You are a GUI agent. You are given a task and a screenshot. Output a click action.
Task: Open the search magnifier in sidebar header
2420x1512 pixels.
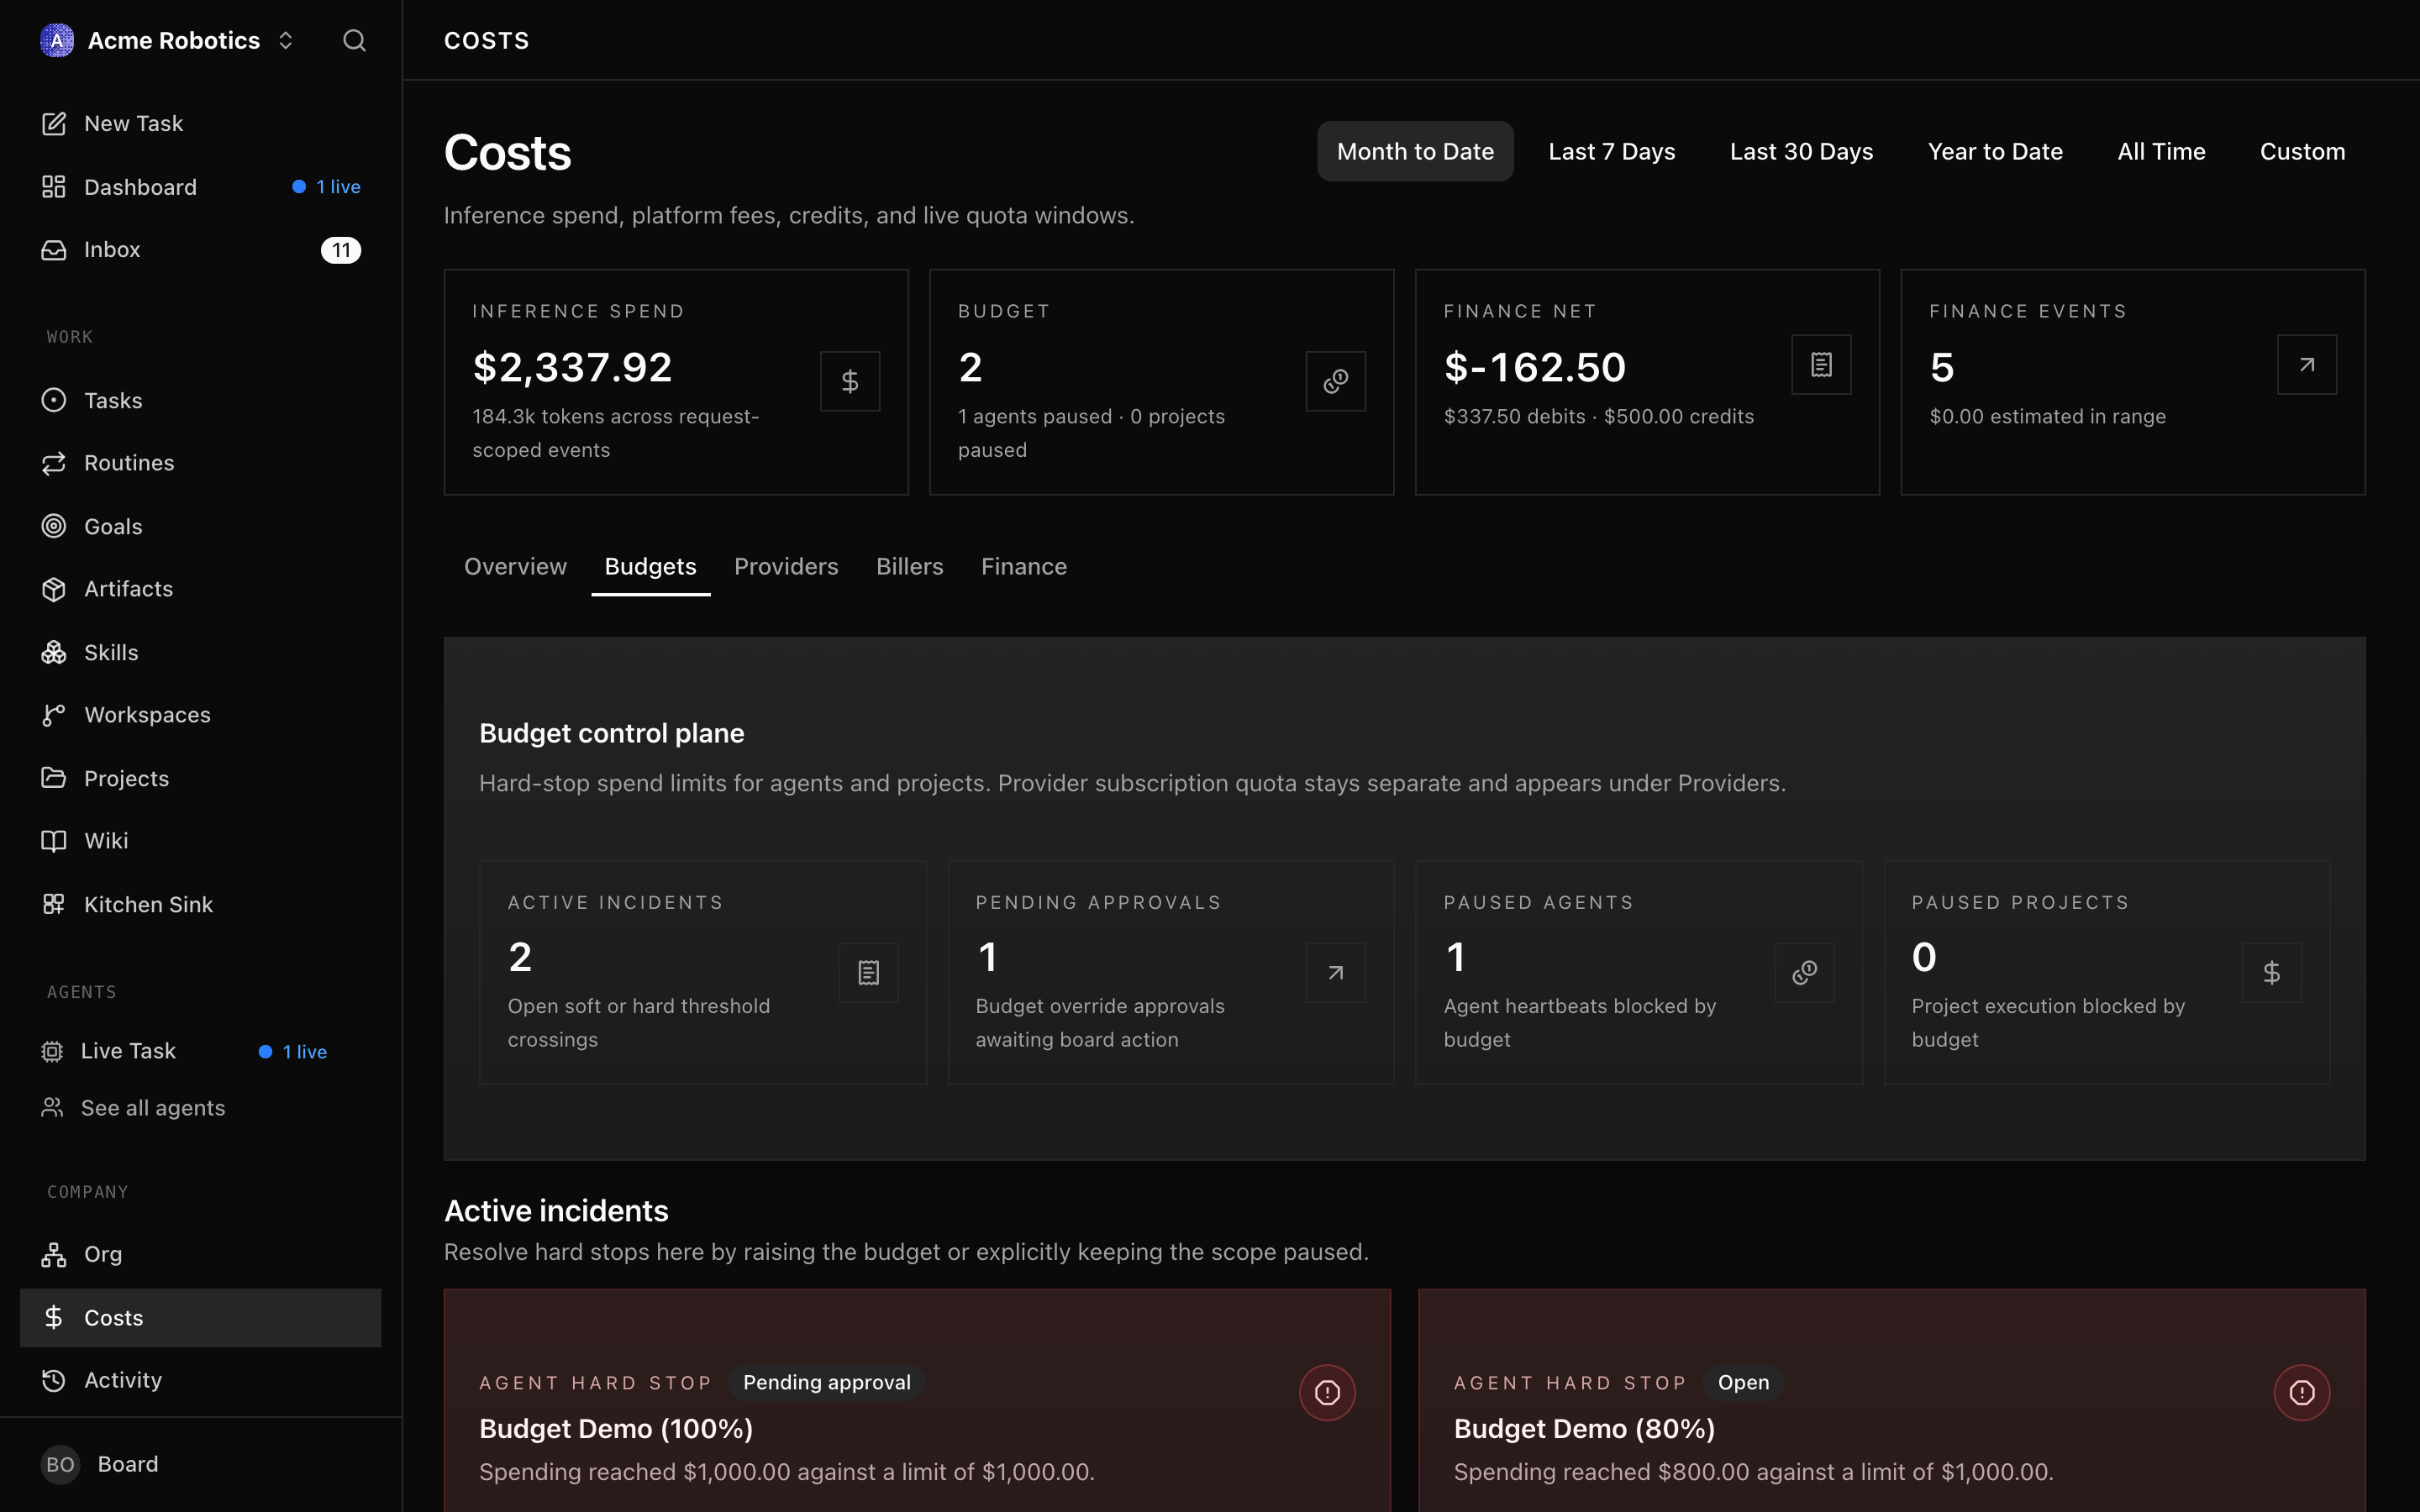tap(354, 40)
